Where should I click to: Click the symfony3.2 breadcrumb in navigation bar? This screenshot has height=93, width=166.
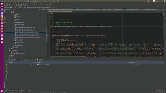(8, 7)
